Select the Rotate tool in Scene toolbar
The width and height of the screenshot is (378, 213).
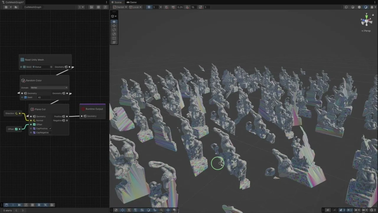point(114,30)
